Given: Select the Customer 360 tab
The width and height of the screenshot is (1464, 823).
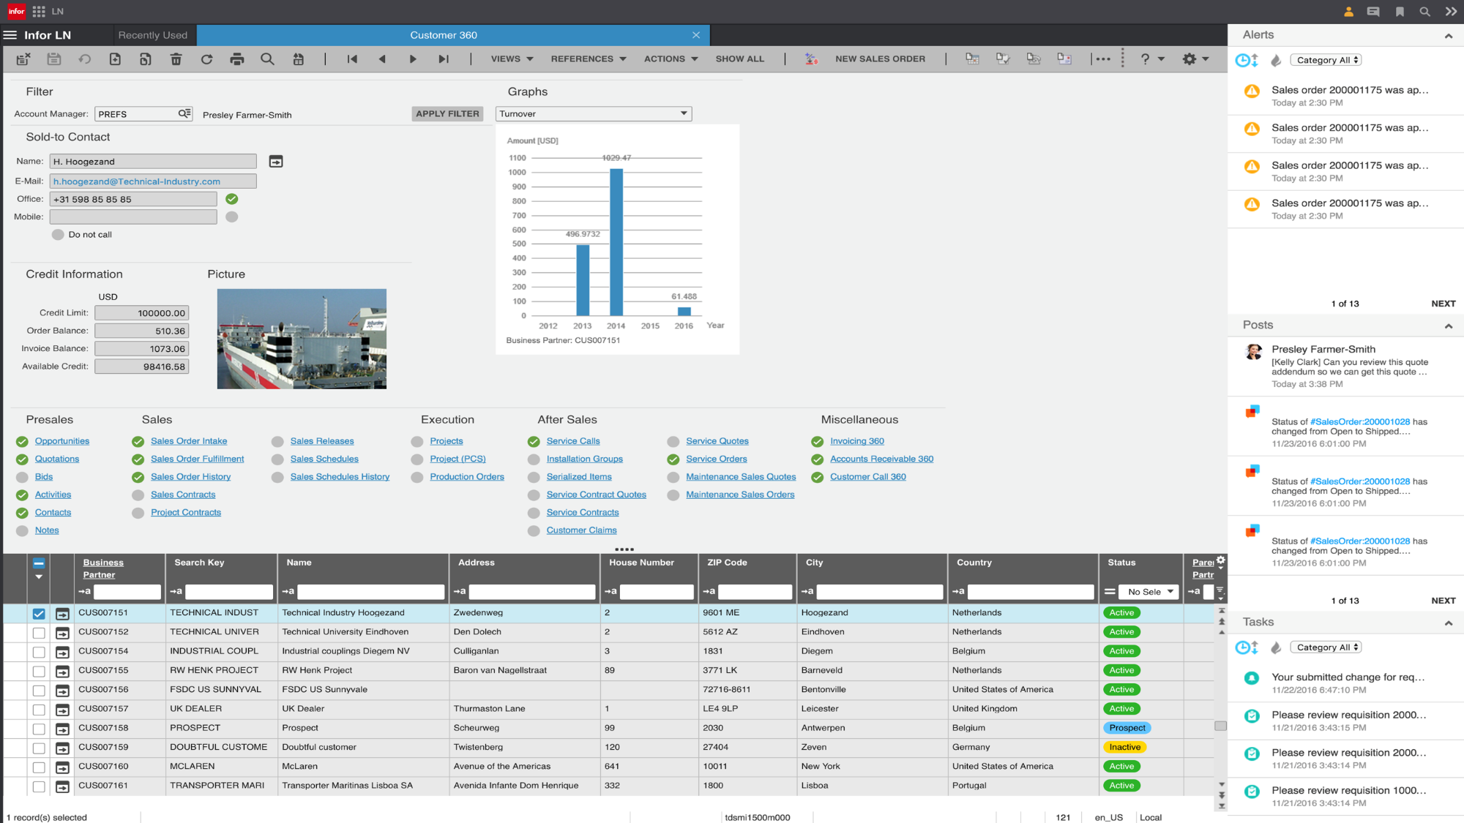Looking at the screenshot, I should pyautogui.click(x=444, y=35).
